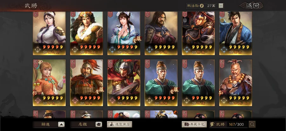286x131 pixels.
Task: Choose the 郭嘉 general card
Action: [x=236, y=33]
